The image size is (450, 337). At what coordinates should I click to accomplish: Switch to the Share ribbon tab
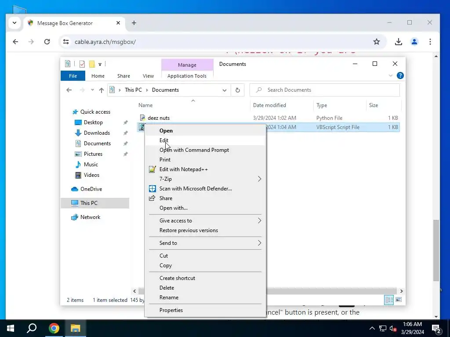123,76
